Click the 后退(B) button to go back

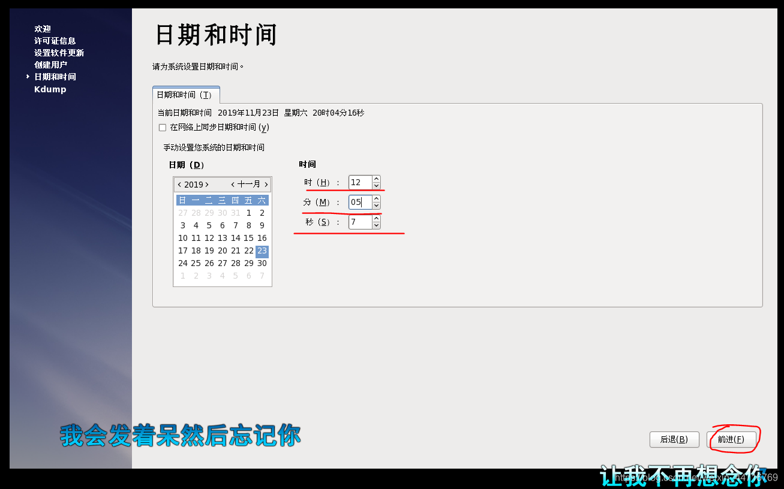(674, 439)
